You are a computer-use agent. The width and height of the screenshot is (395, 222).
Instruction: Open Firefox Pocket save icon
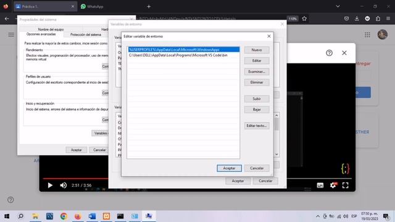pyautogui.click(x=346, y=18)
